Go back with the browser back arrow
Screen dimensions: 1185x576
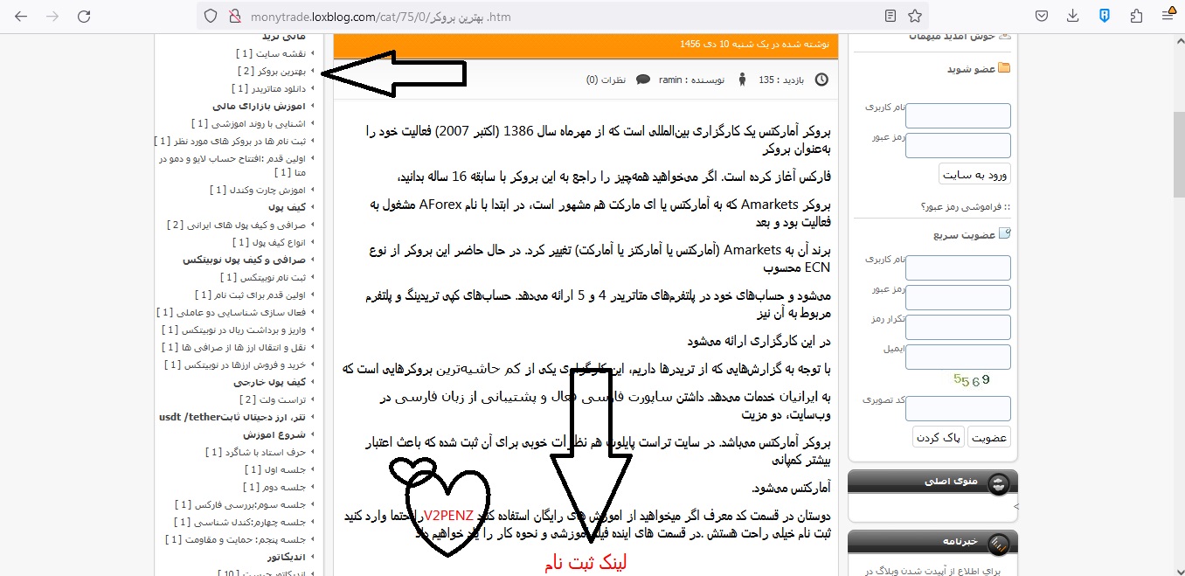[x=21, y=16]
